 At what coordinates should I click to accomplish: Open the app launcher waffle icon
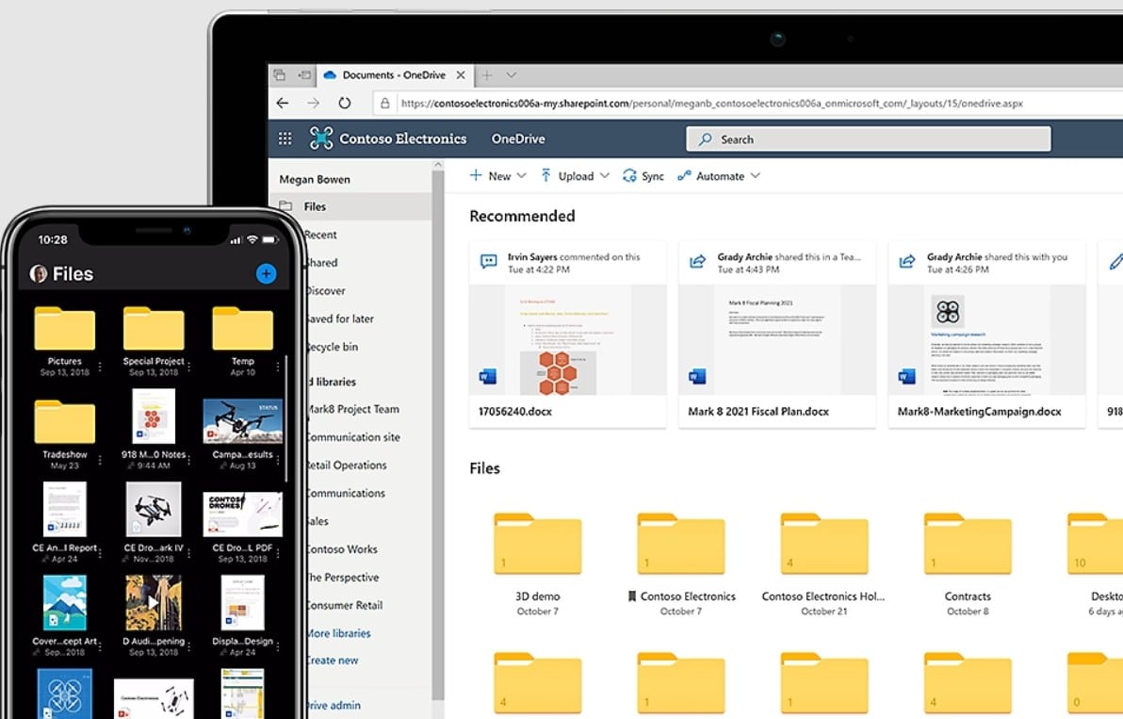pyautogui.click(x=285, y=139)
